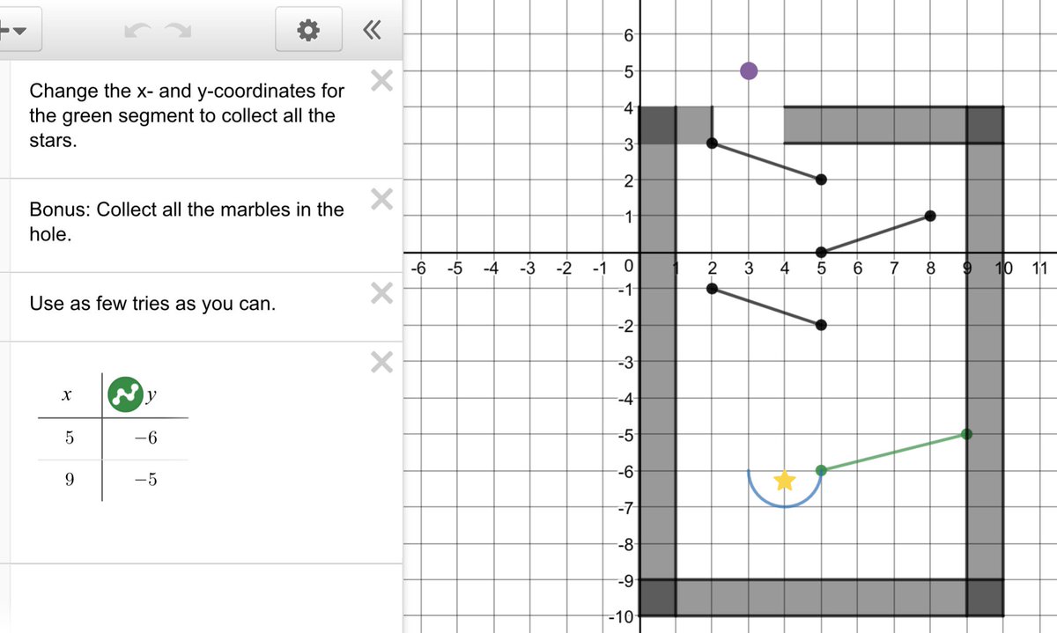Delete the 'Use as few tries' note
This screenshot has width=1057, height=633.
coord(381,292)
